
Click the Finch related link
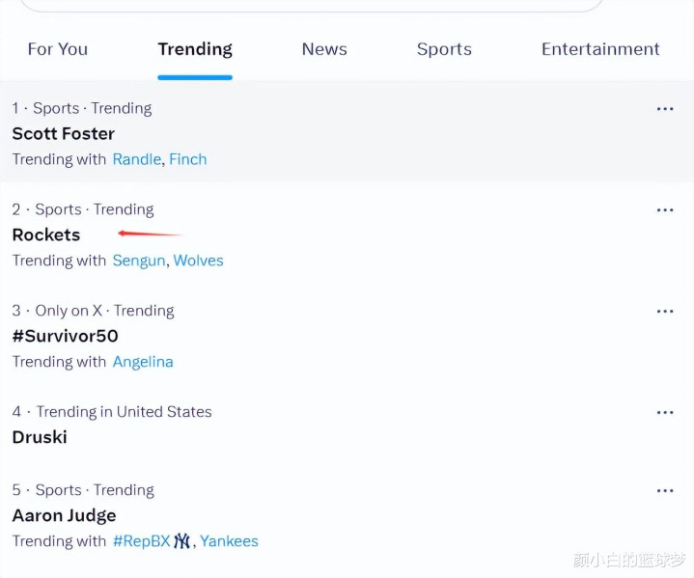click(x=188, y=159)
